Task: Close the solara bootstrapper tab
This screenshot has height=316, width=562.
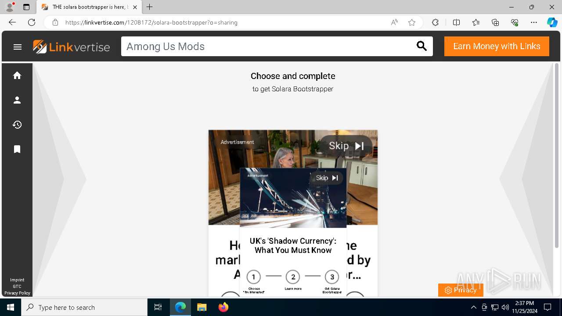Action: [x=135, y=7]
